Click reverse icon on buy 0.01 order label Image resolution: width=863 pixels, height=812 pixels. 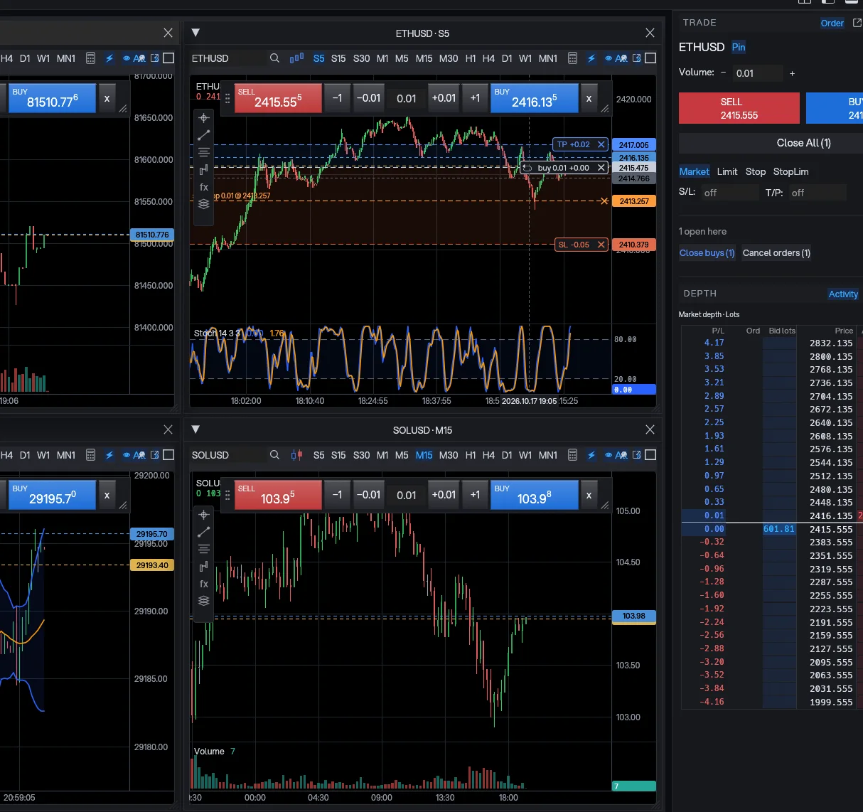[x=527, y=168]
